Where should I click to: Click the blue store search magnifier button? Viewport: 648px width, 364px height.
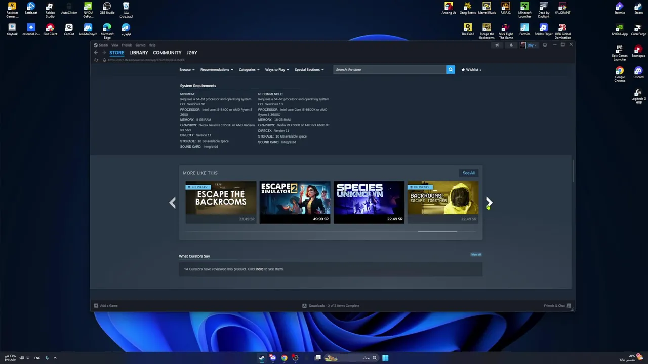[450, 69]
